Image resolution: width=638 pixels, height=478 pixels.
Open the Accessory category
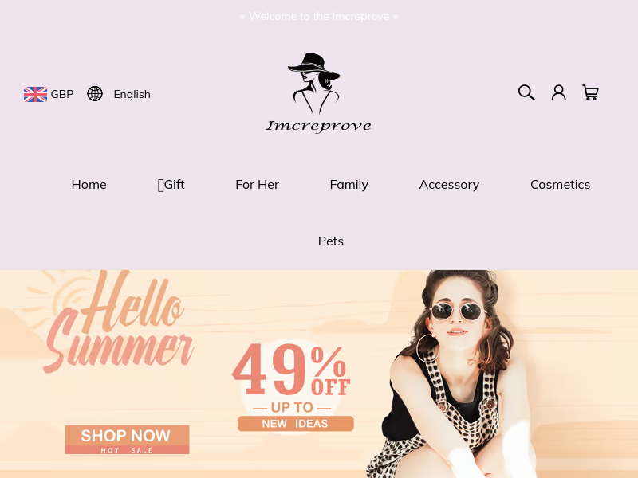(x=449, y=185)
